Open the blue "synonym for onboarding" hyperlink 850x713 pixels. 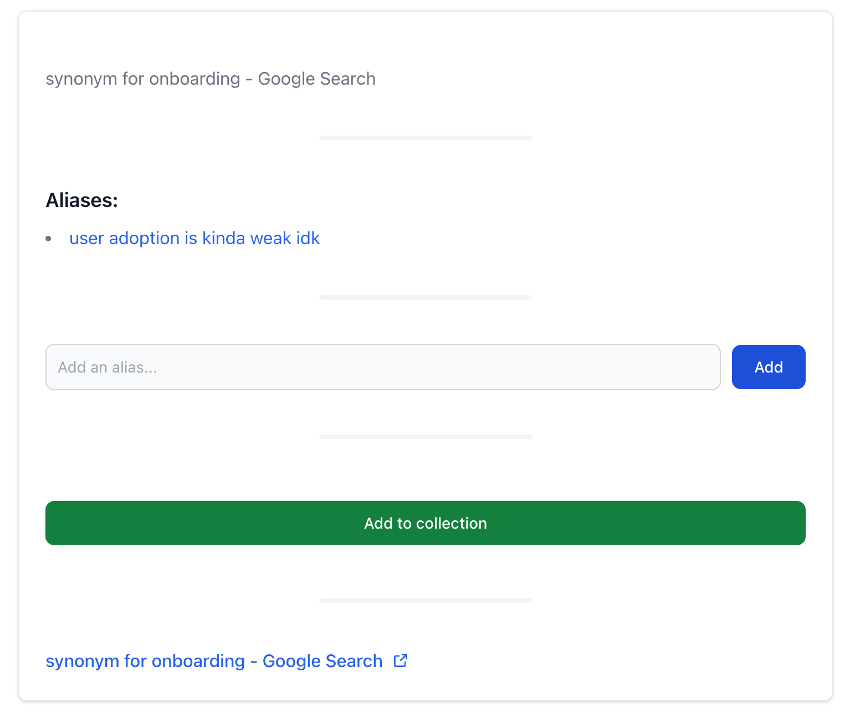tap(214, 661)
